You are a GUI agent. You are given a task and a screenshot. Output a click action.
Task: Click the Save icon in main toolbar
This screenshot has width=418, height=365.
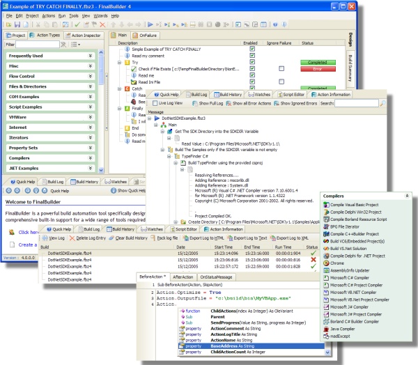pyautogui.click(x=17, y=25)
